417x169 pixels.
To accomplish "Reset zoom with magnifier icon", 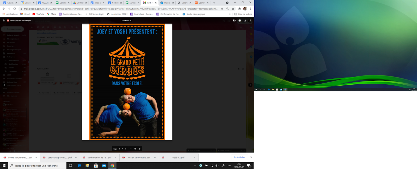I will [135, 149].
